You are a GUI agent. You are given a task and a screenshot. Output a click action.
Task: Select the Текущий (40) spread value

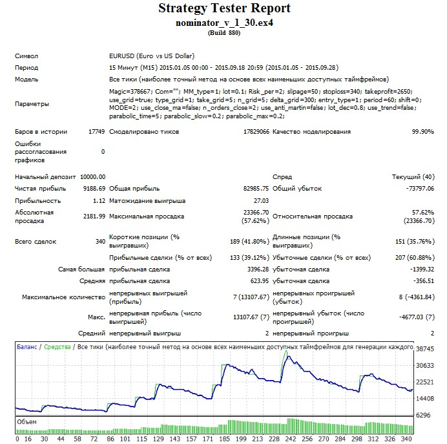pos(413,177)
